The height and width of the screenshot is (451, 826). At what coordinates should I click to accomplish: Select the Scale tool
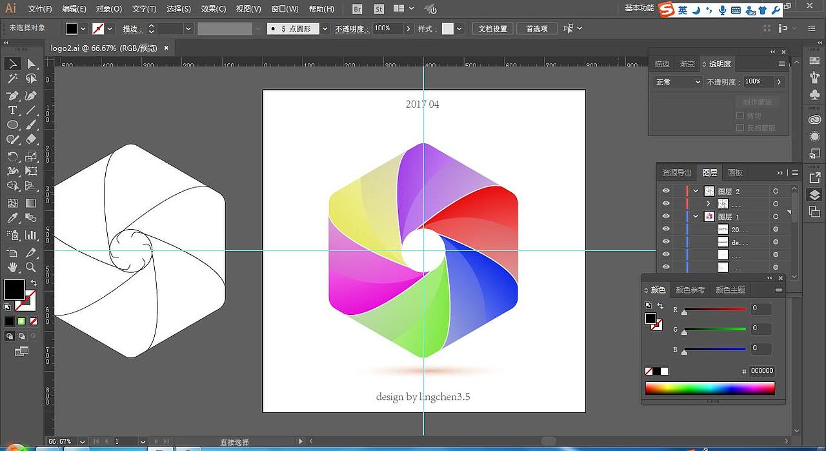[x=31, y=156]
